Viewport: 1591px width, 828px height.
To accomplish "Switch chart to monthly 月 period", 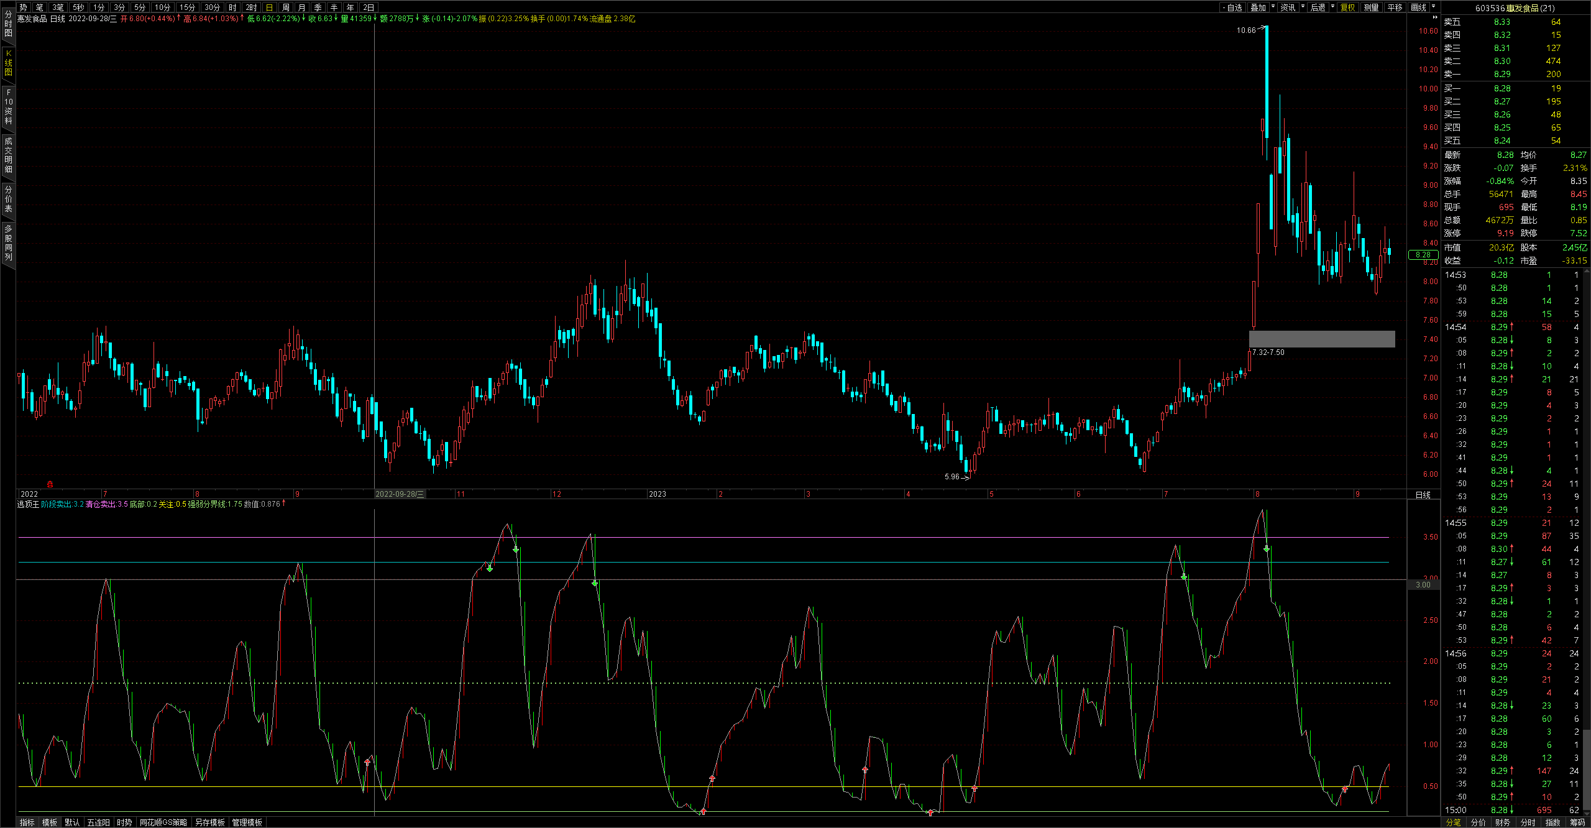I will click(301, 7).
